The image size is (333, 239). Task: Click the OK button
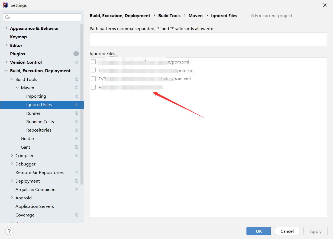point(259,231)
